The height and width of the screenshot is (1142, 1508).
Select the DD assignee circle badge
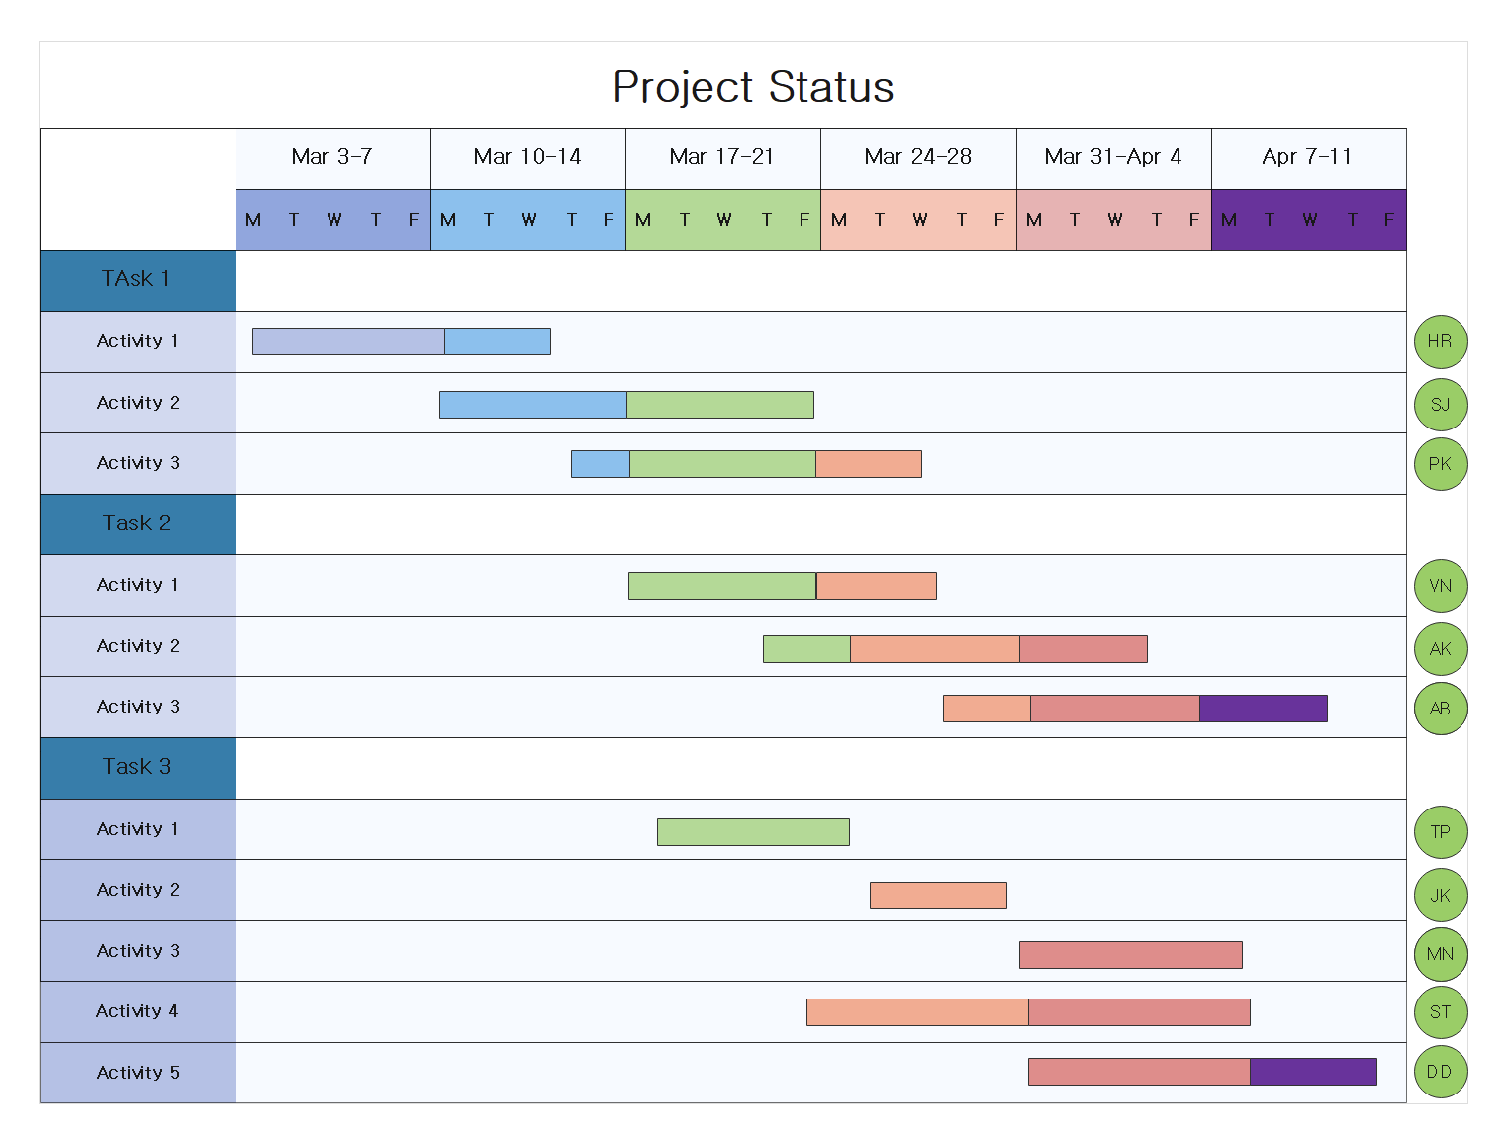(1440, 1072)
